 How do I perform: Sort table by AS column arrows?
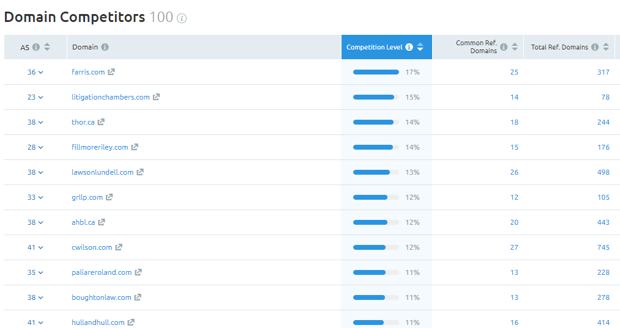[x=47, y=47]
